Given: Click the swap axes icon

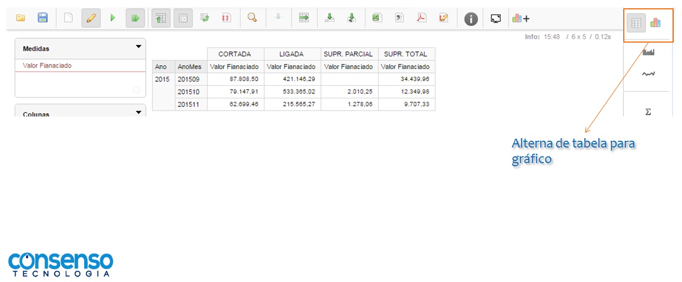Looking at the screenshot, I should click(x=205, y=18).
